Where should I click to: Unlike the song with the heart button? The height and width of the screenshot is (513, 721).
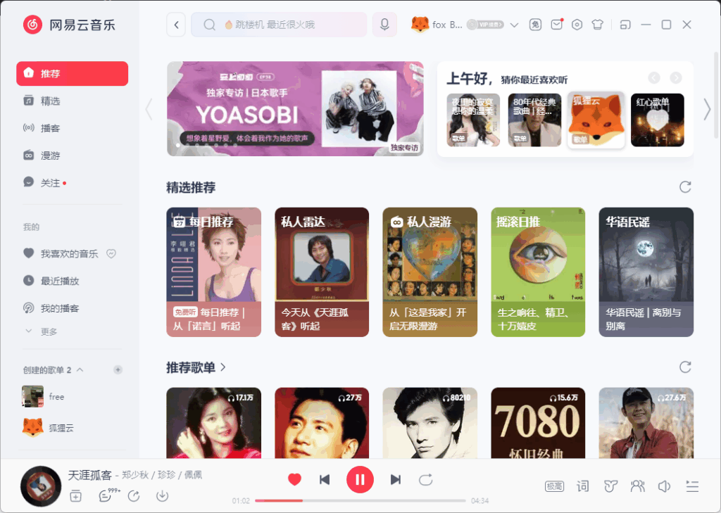click(294, 479)
